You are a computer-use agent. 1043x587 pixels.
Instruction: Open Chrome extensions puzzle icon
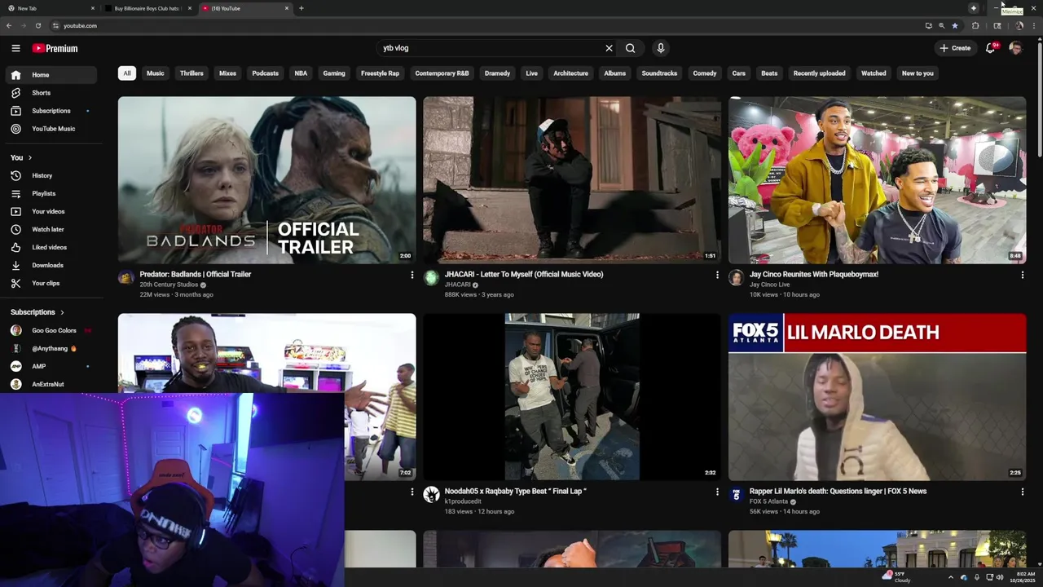(x=975, y=25)
